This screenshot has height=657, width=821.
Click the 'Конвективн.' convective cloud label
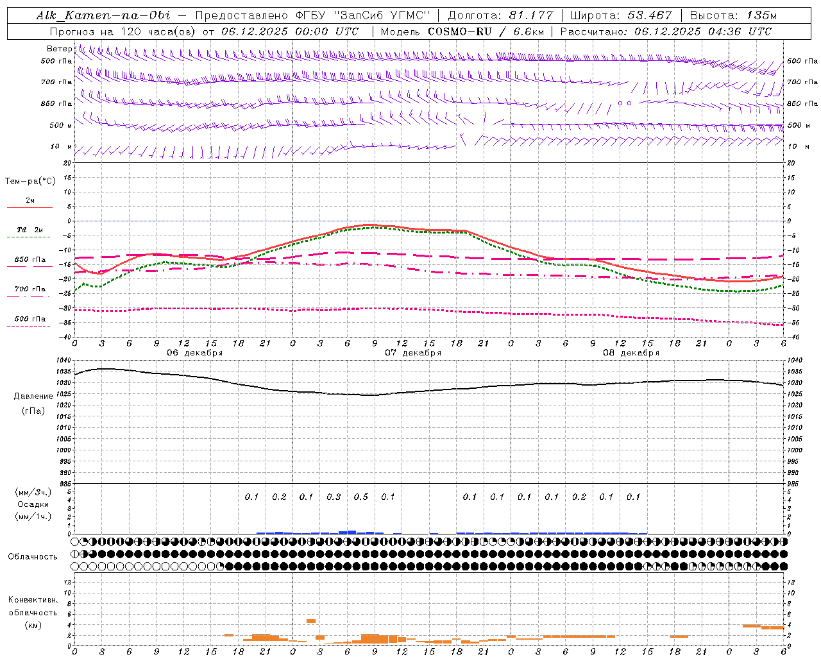(x=33, y=600)
